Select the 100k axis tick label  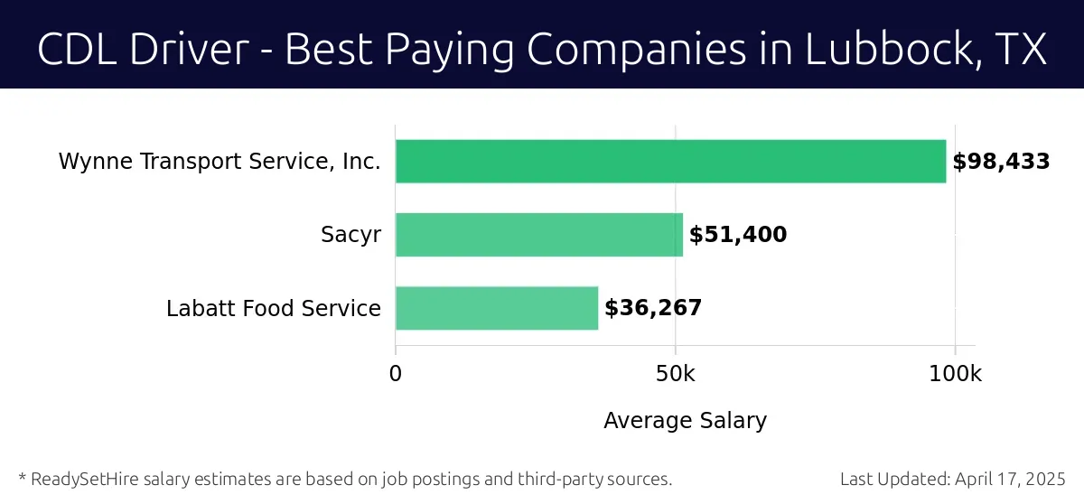coord(956,374)
